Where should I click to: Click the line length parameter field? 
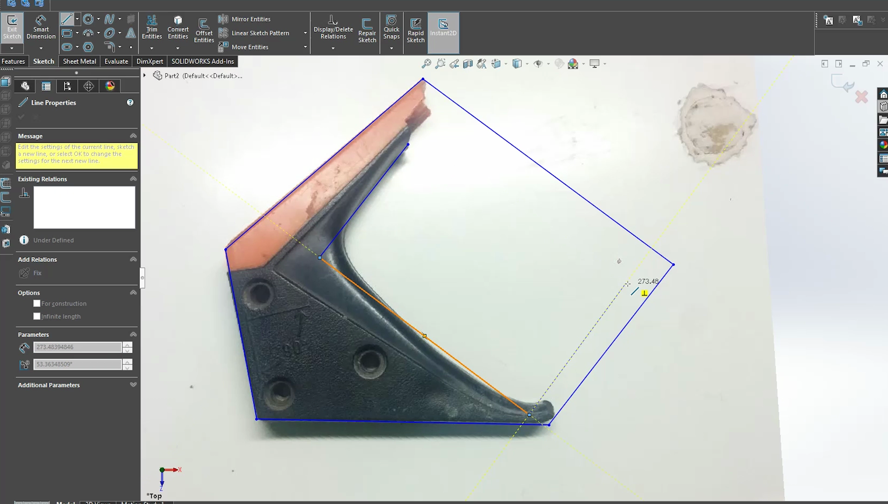77,347
